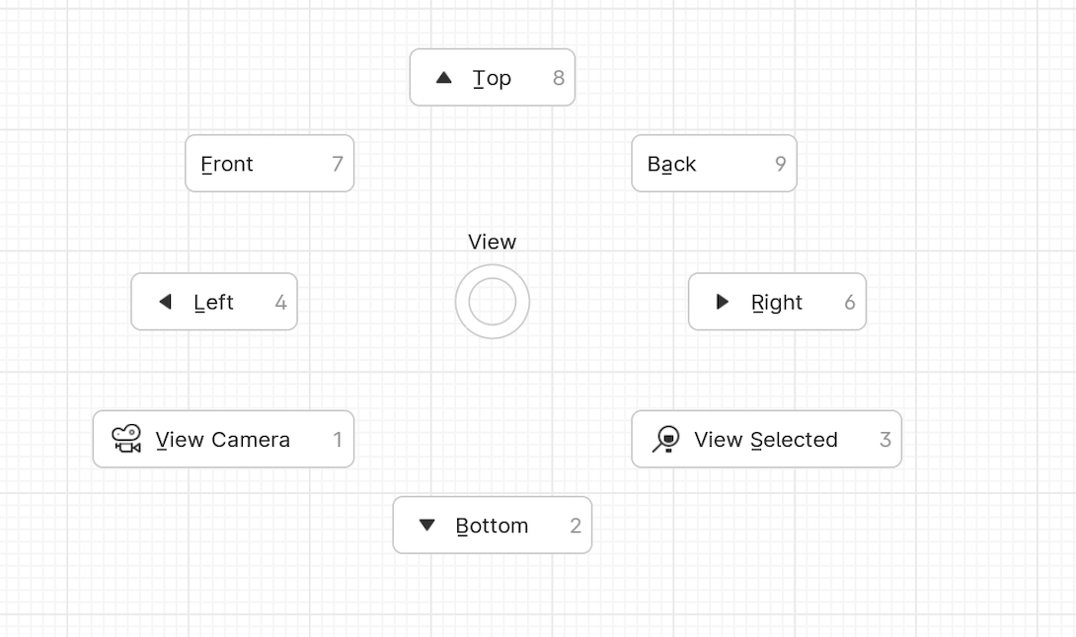Screen dimensions: 1076x637
Task: Click the camera icon beside View Camera
Action: point(126,439)
